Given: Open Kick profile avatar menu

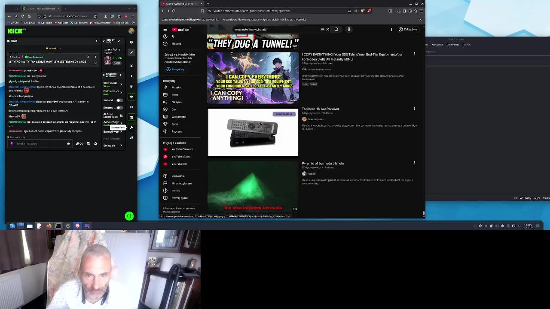Looking at the screenshot, I should pos(131,31).
